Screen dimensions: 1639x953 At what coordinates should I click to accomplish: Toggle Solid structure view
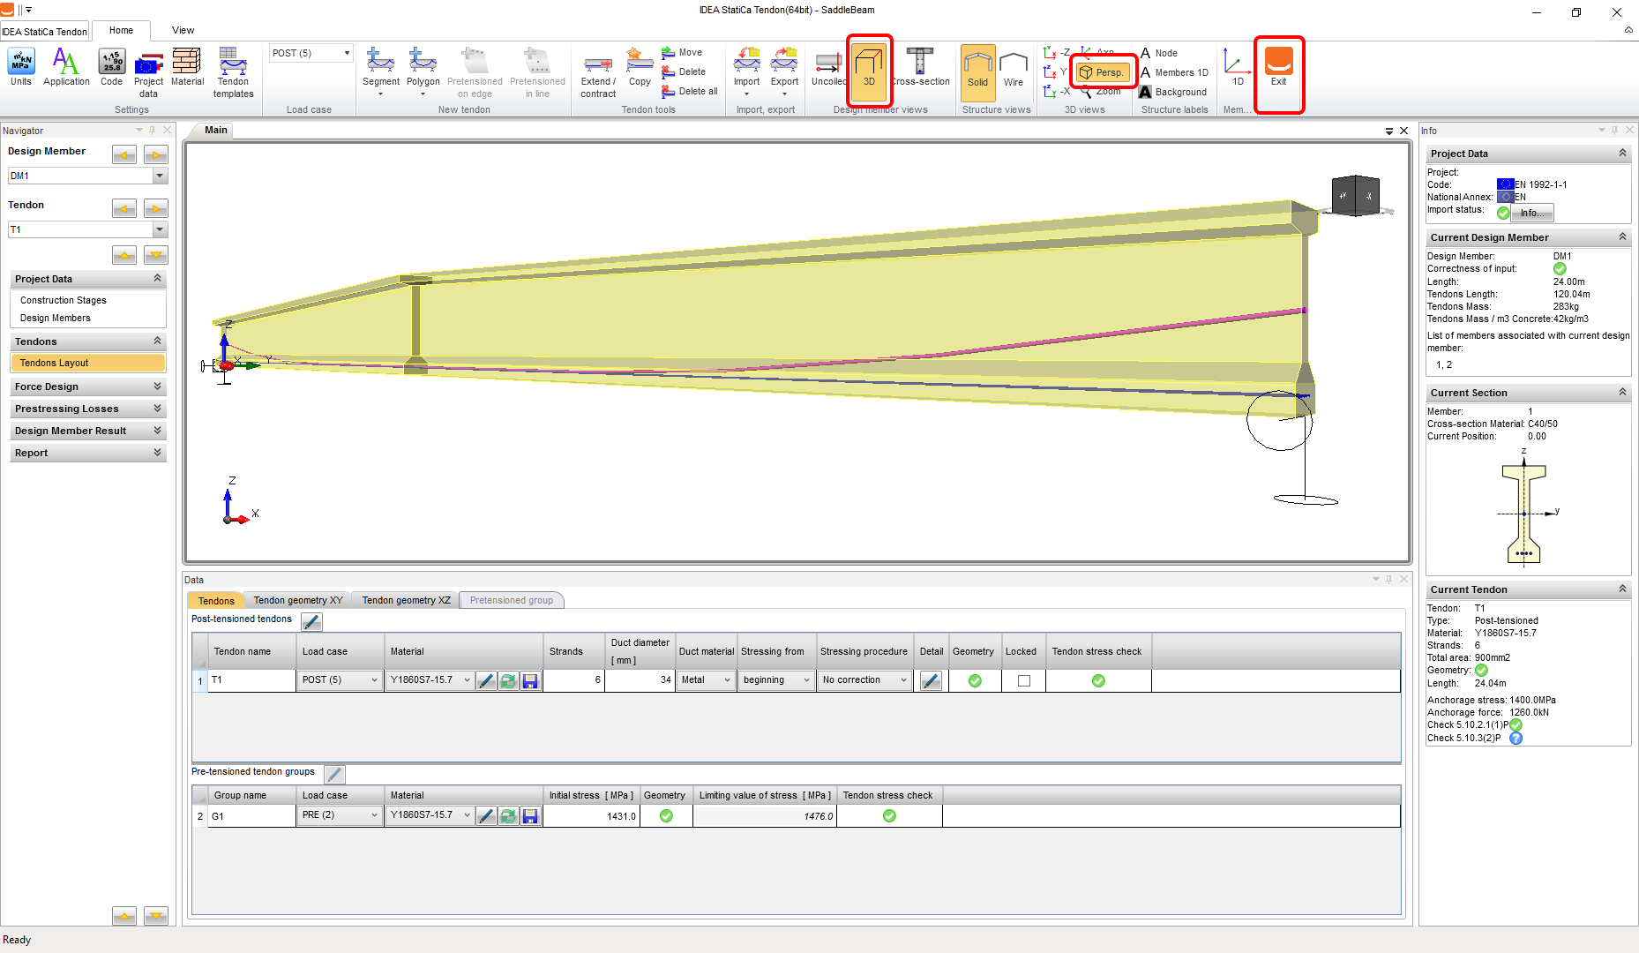pos(977,69)
